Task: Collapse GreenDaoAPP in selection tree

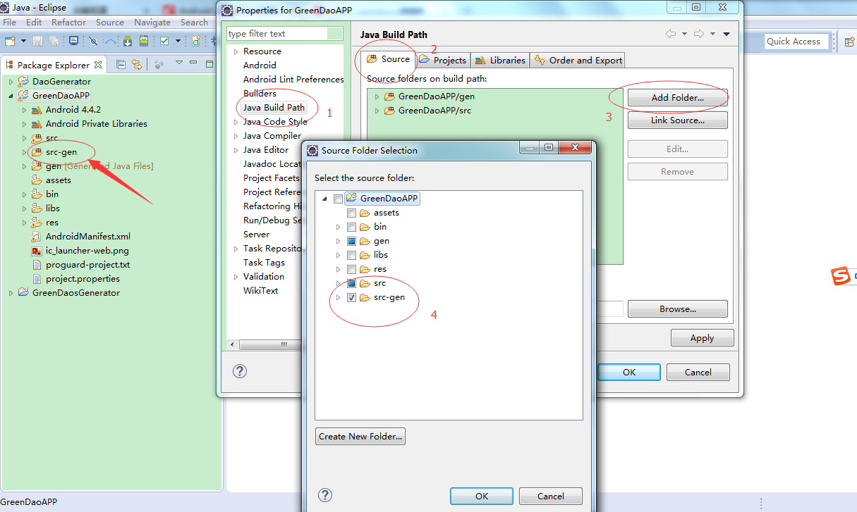Action: [324, 199]
